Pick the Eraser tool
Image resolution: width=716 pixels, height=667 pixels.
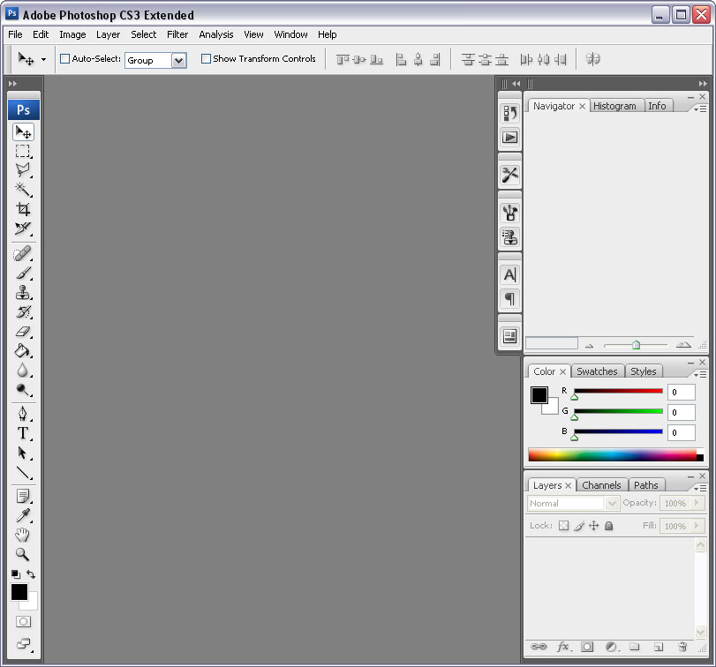(x=23, y=332)
